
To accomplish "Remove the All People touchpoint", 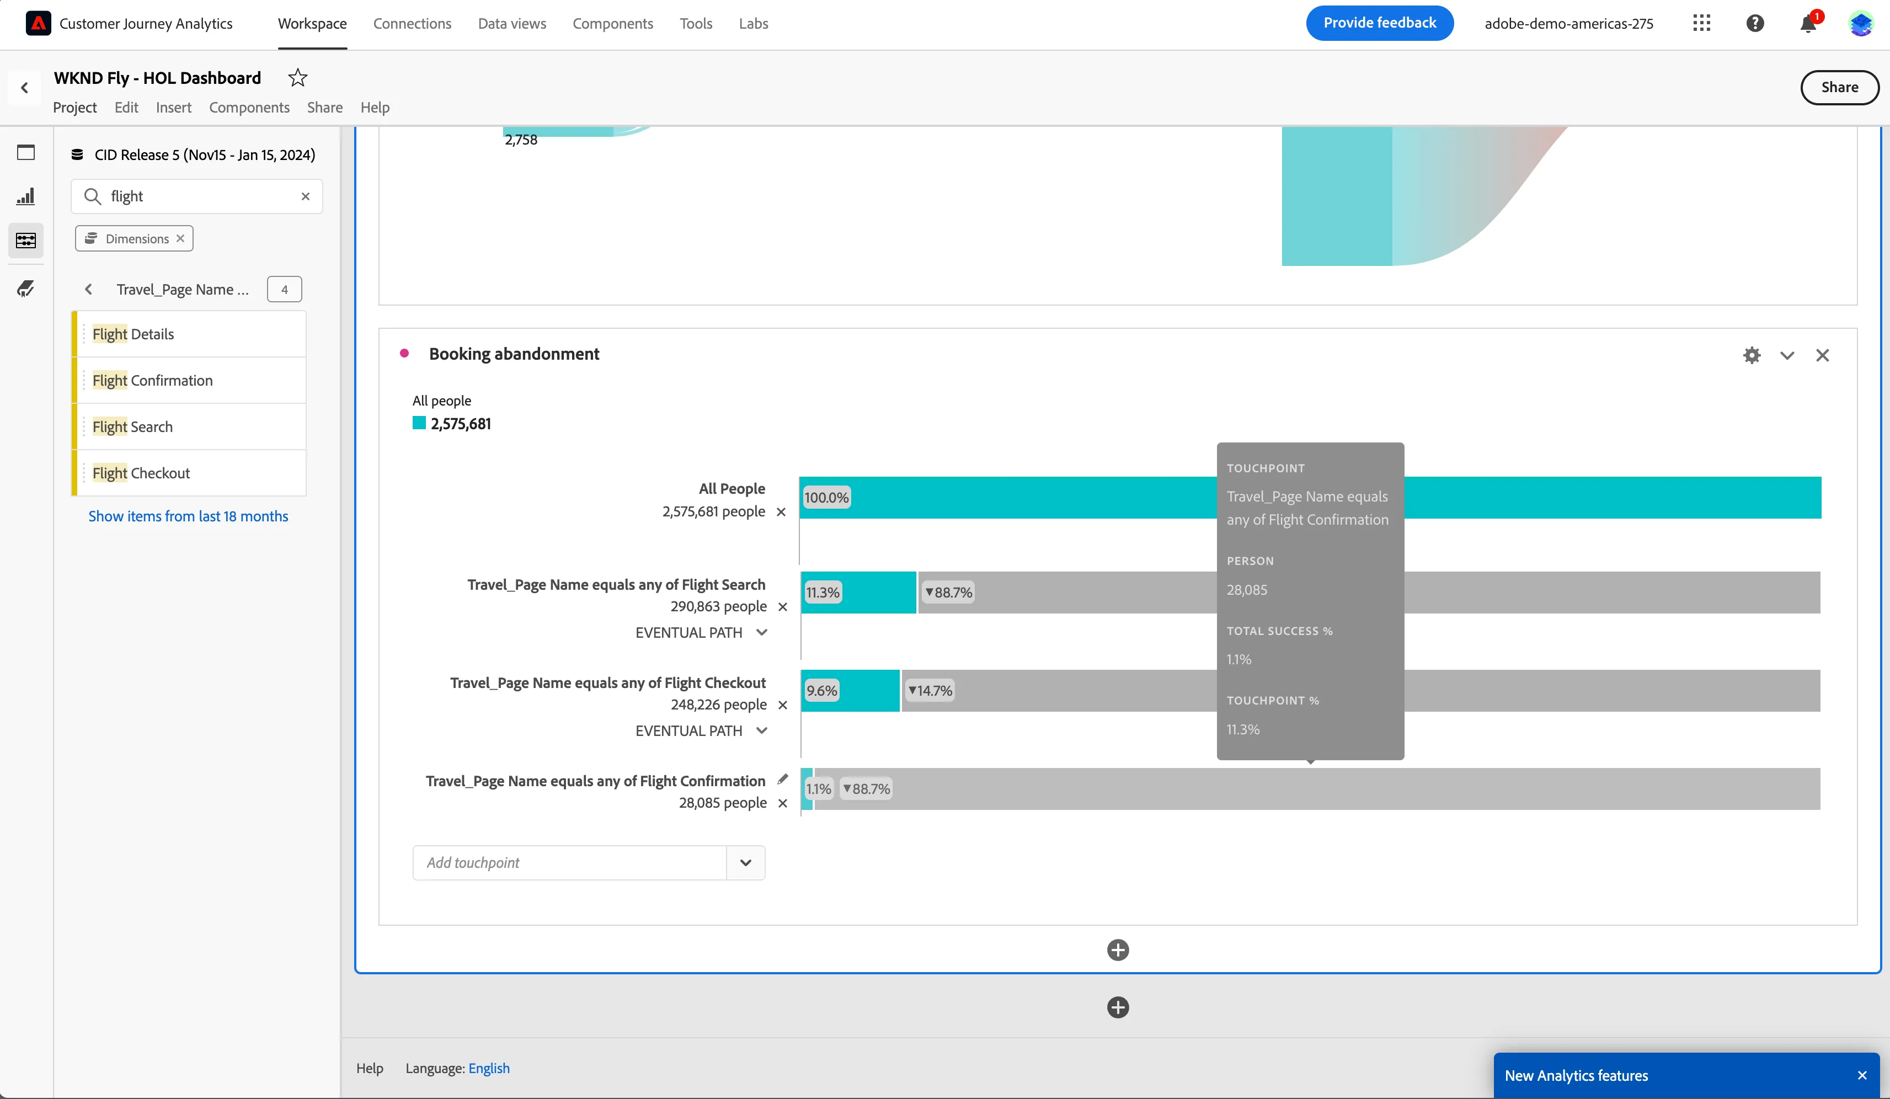I will tap(781, 511).
